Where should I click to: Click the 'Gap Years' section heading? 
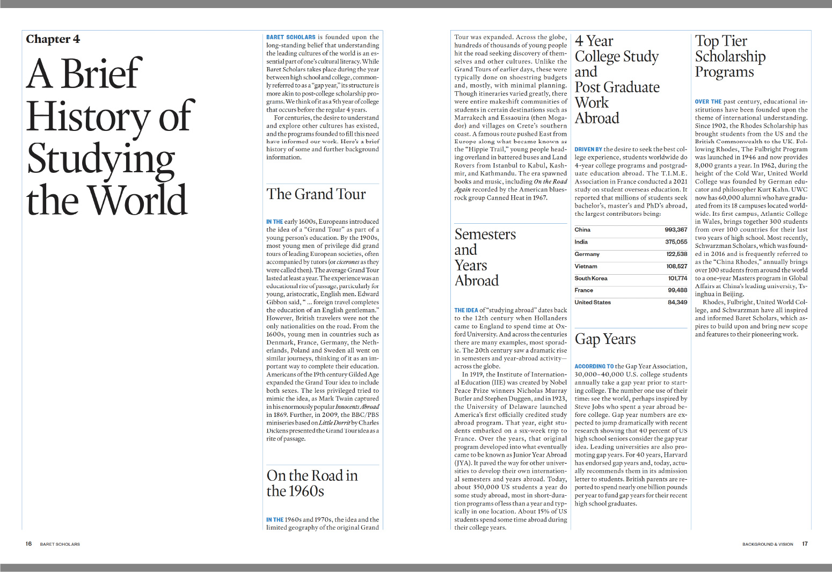pos(605,339)
